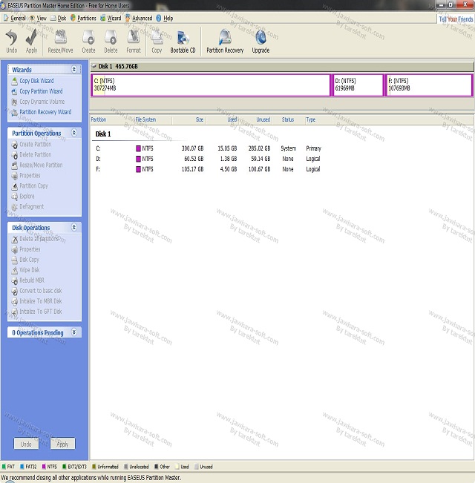Sort by the Used column header
The width and height of the screenshot is (475, 483).
pyautogui.click(x=232, y=120)
